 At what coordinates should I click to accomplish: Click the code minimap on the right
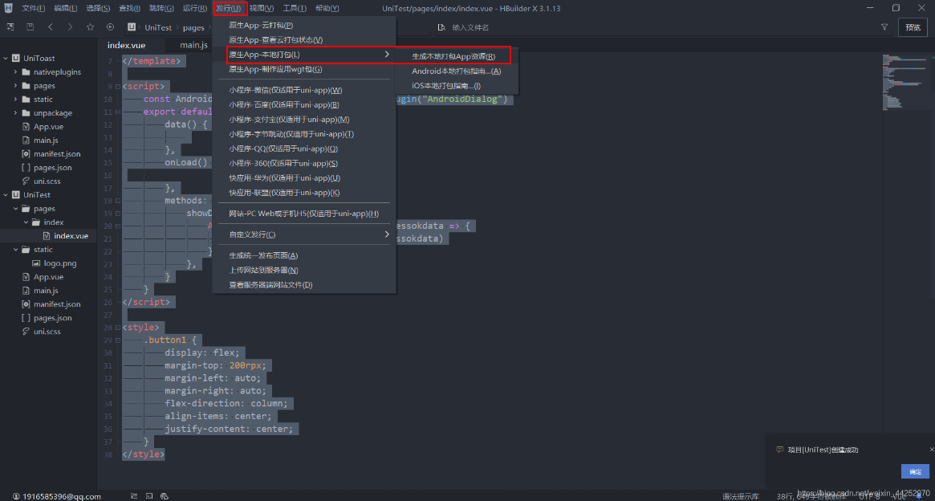click(906, 82)
